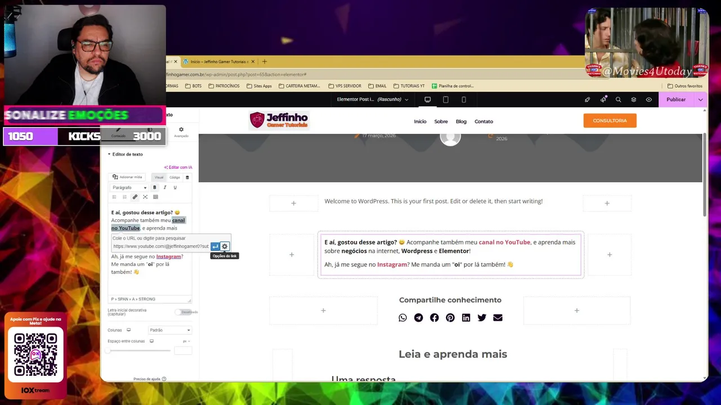Open the Elementor Post document dropdown

point(372,100)
